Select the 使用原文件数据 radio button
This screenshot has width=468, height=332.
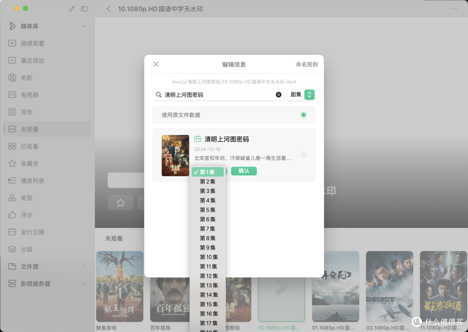click(x=303, y=115)
